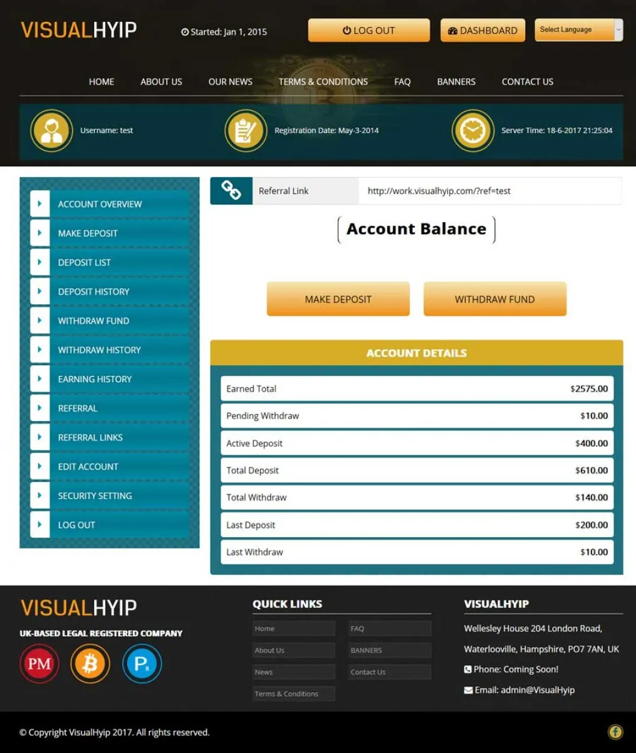Click the phone icon in footer contact

click(x=467, y=670)
